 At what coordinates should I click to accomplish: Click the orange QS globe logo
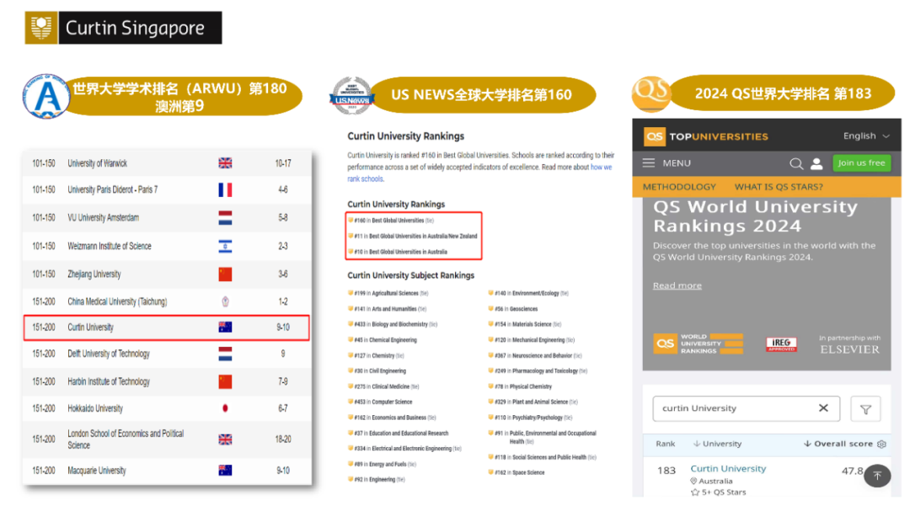tap(651, 93)
